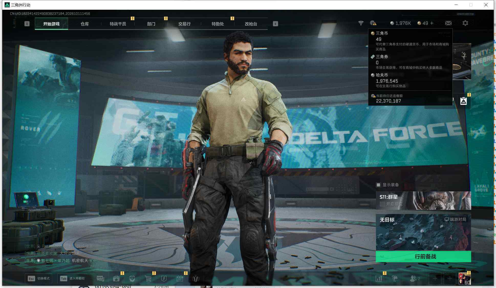
Task: Click the winged emblem icon in bottom bar
Action: [x=196, y=279]
